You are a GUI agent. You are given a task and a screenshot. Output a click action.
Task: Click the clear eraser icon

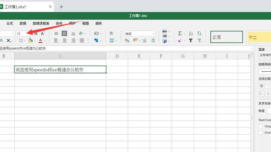(180, 41)
